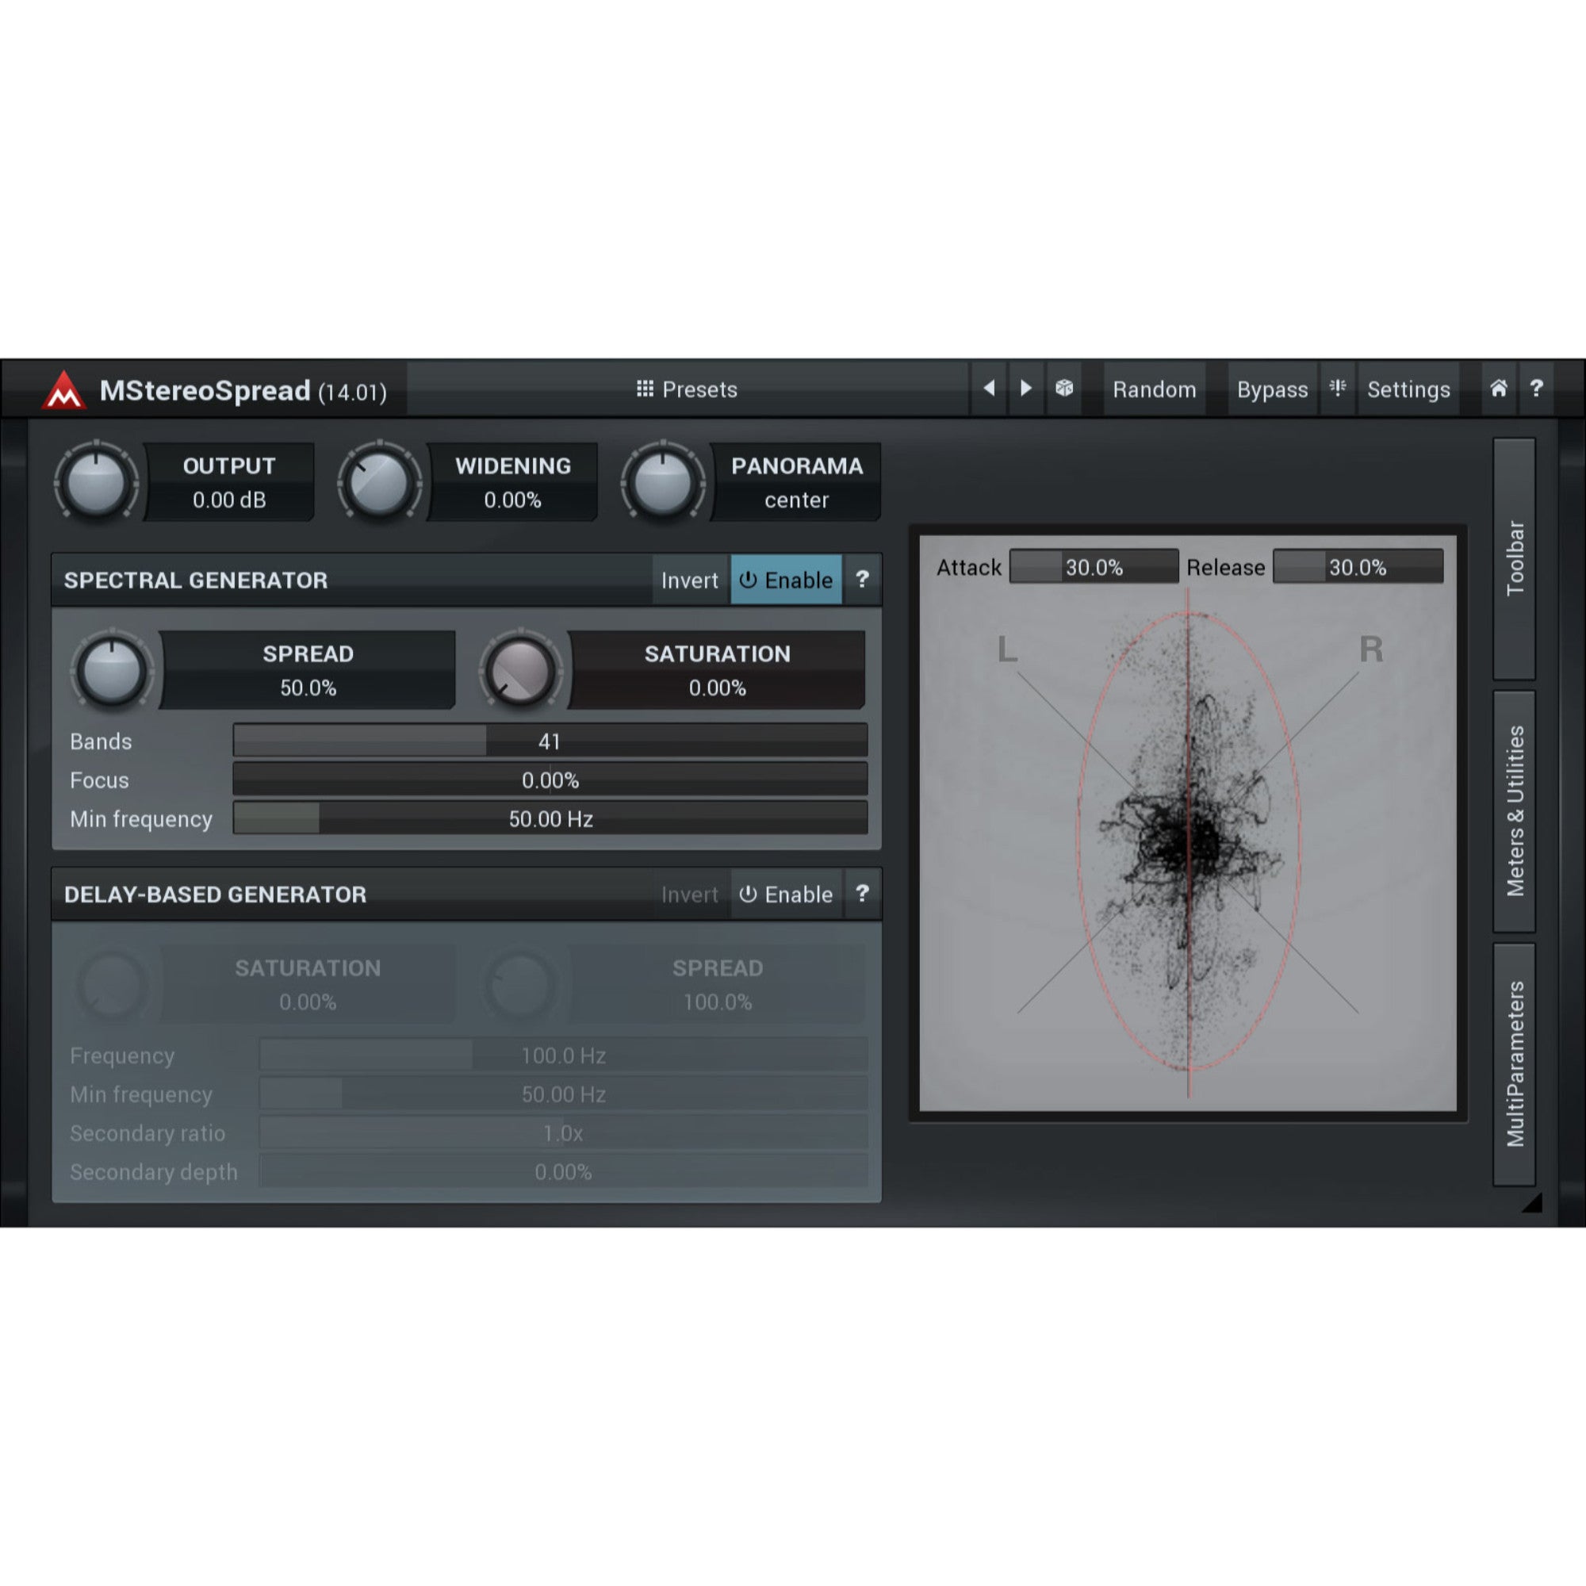Expand the Toolbar side panel
1586x1586 pixels.
tap(1515, 559)
